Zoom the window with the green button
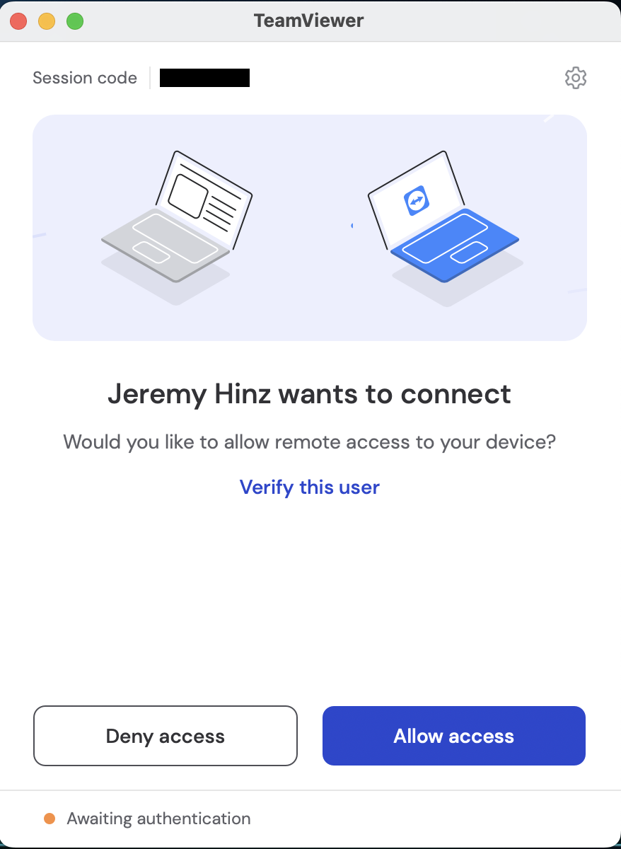The width and height of the screenshot is (621, 849). (74, 21)
